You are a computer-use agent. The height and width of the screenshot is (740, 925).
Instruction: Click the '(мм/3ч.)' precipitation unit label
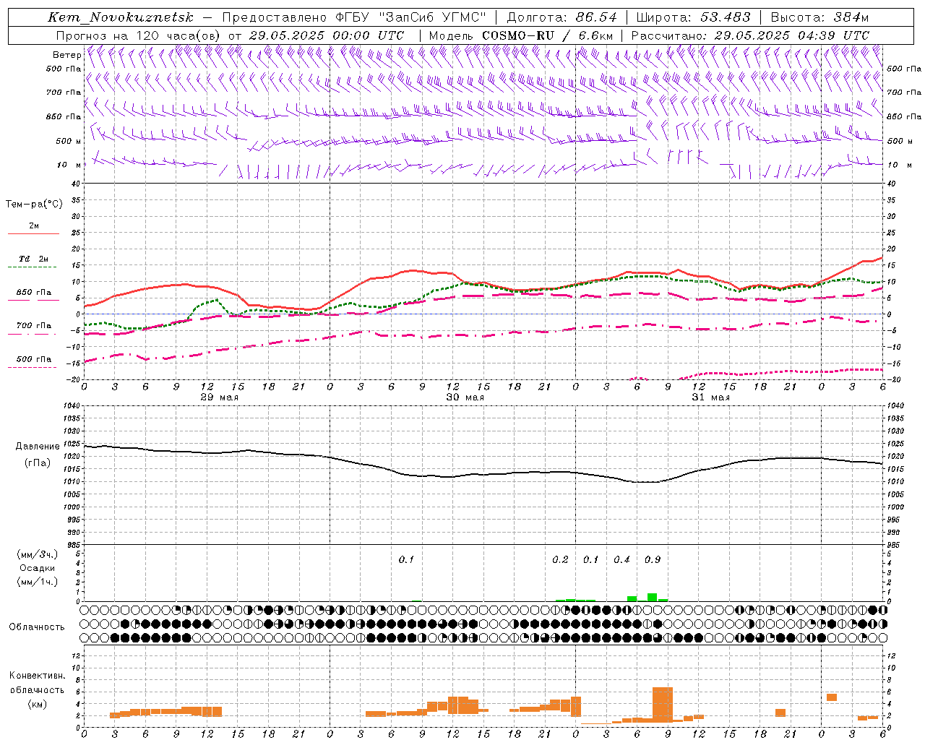click(38, 555)
